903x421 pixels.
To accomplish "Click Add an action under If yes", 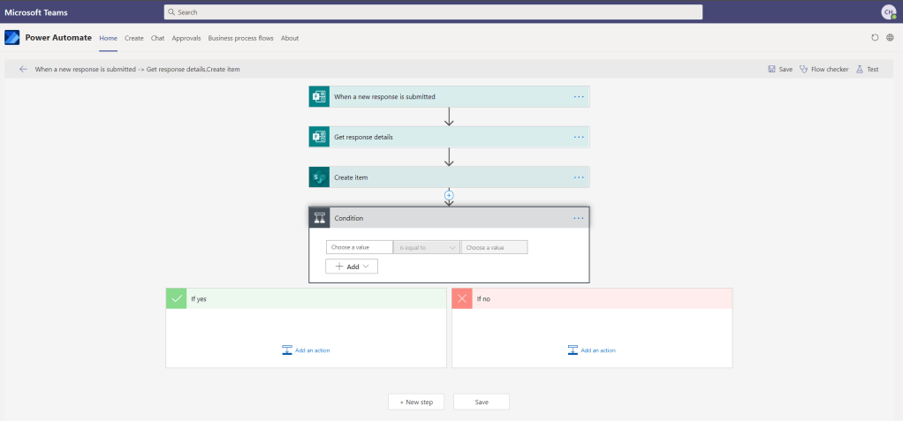I will (x=306, y=350).
